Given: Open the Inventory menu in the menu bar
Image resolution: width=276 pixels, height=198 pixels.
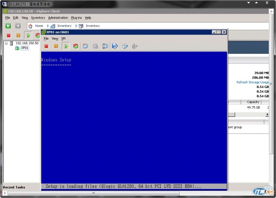Looking at the screenshot, I should [x=38, y=18].
